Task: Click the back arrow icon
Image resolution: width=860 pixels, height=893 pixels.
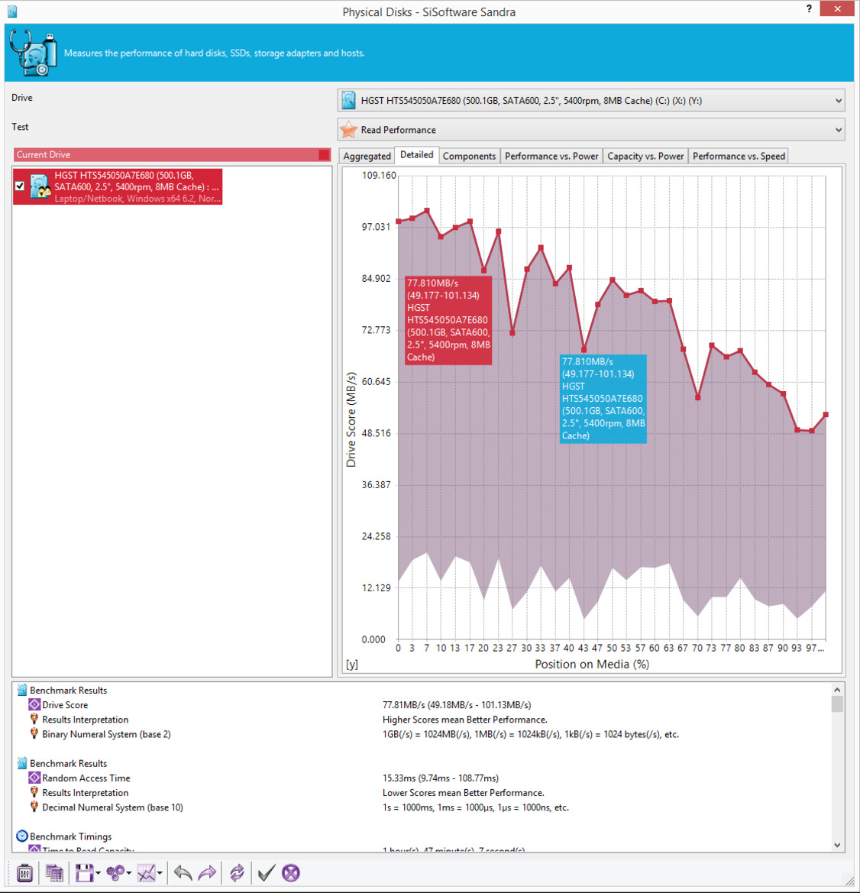Action: click(x=183, y=872)
